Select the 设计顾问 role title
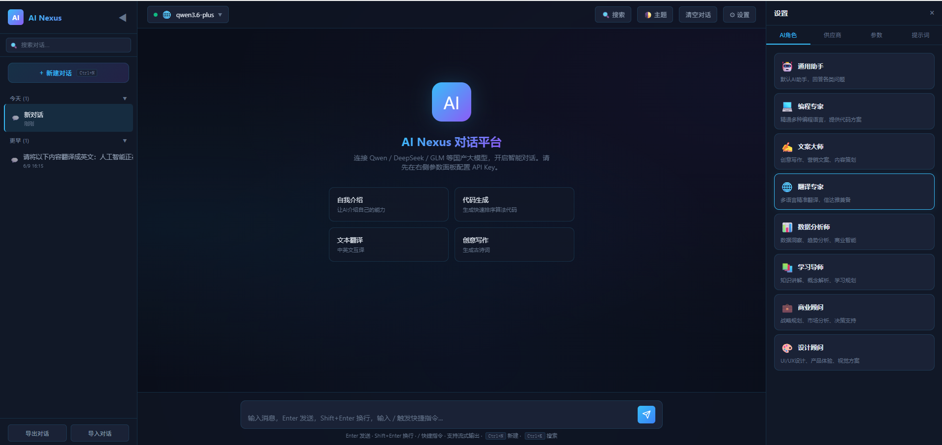The height and width of the screenshot is (445, 942). coord(810,348)
